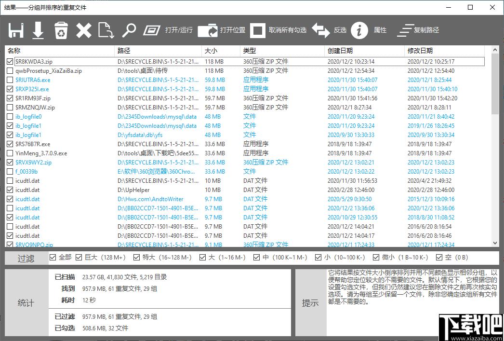Click path D:\UpHelper
This screenshot has width=504, height=341.
(x=133, y=190)
